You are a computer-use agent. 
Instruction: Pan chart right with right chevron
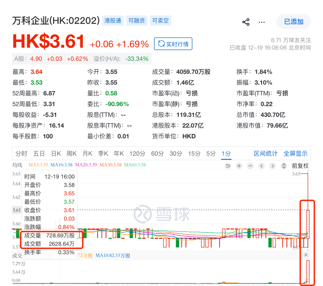pyautogui.click(x=273, y=166)
